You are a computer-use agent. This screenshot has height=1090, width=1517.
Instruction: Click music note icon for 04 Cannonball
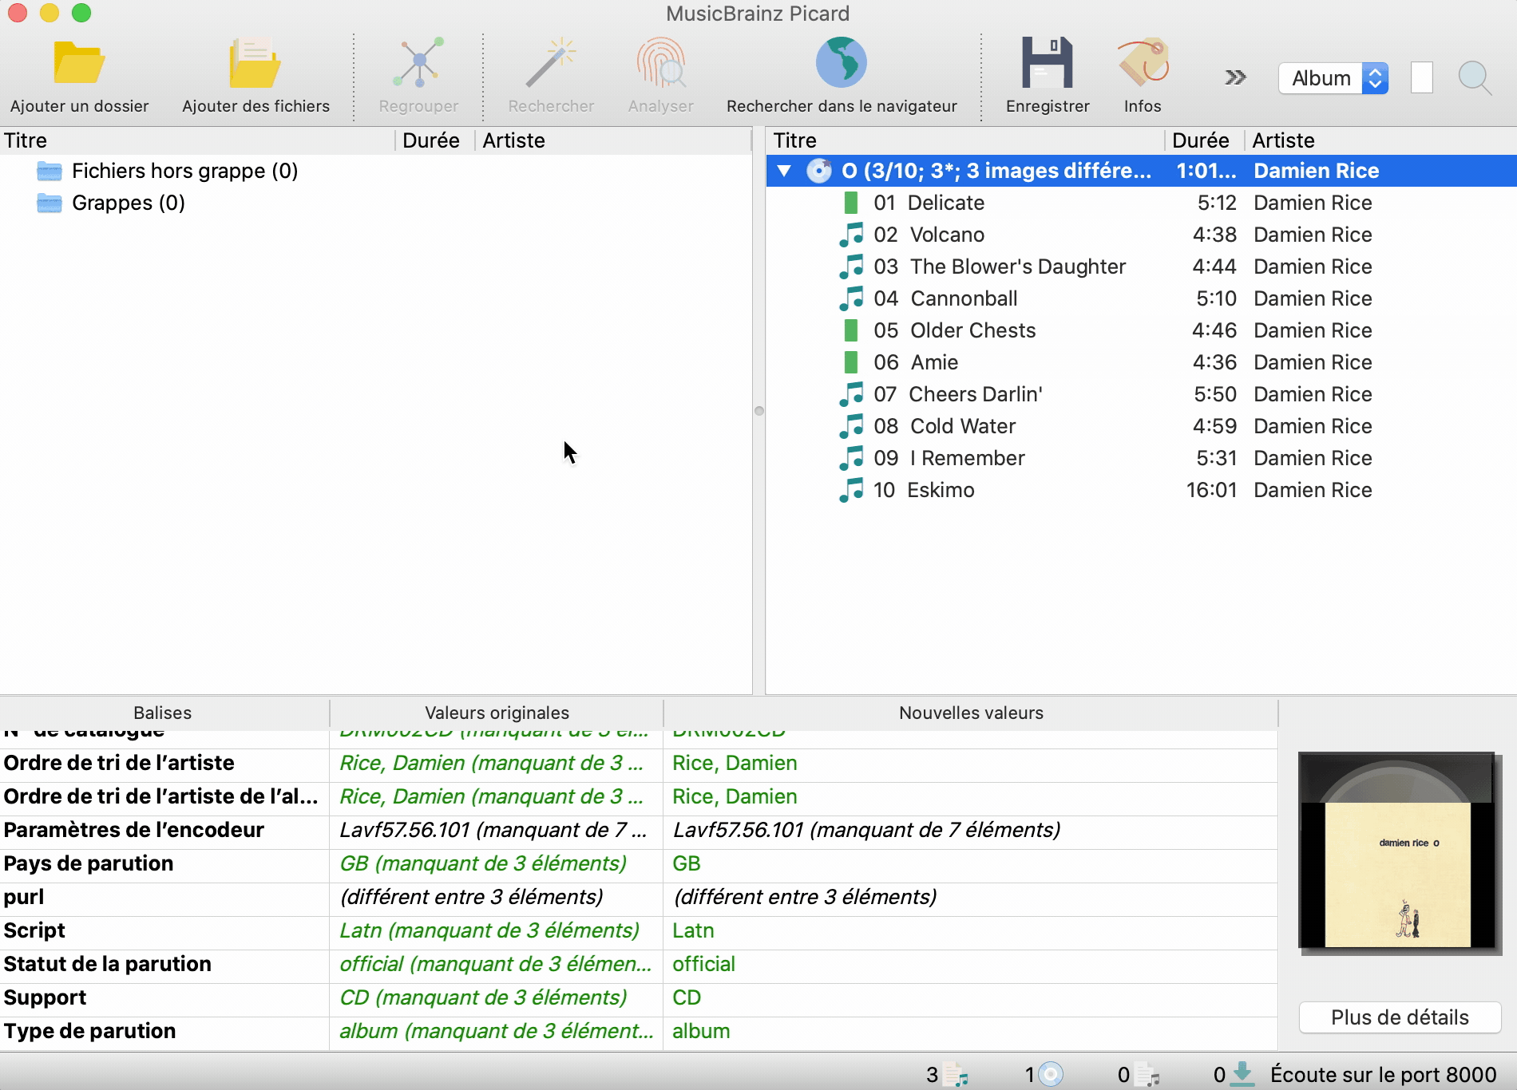click(x=851, y=298)
